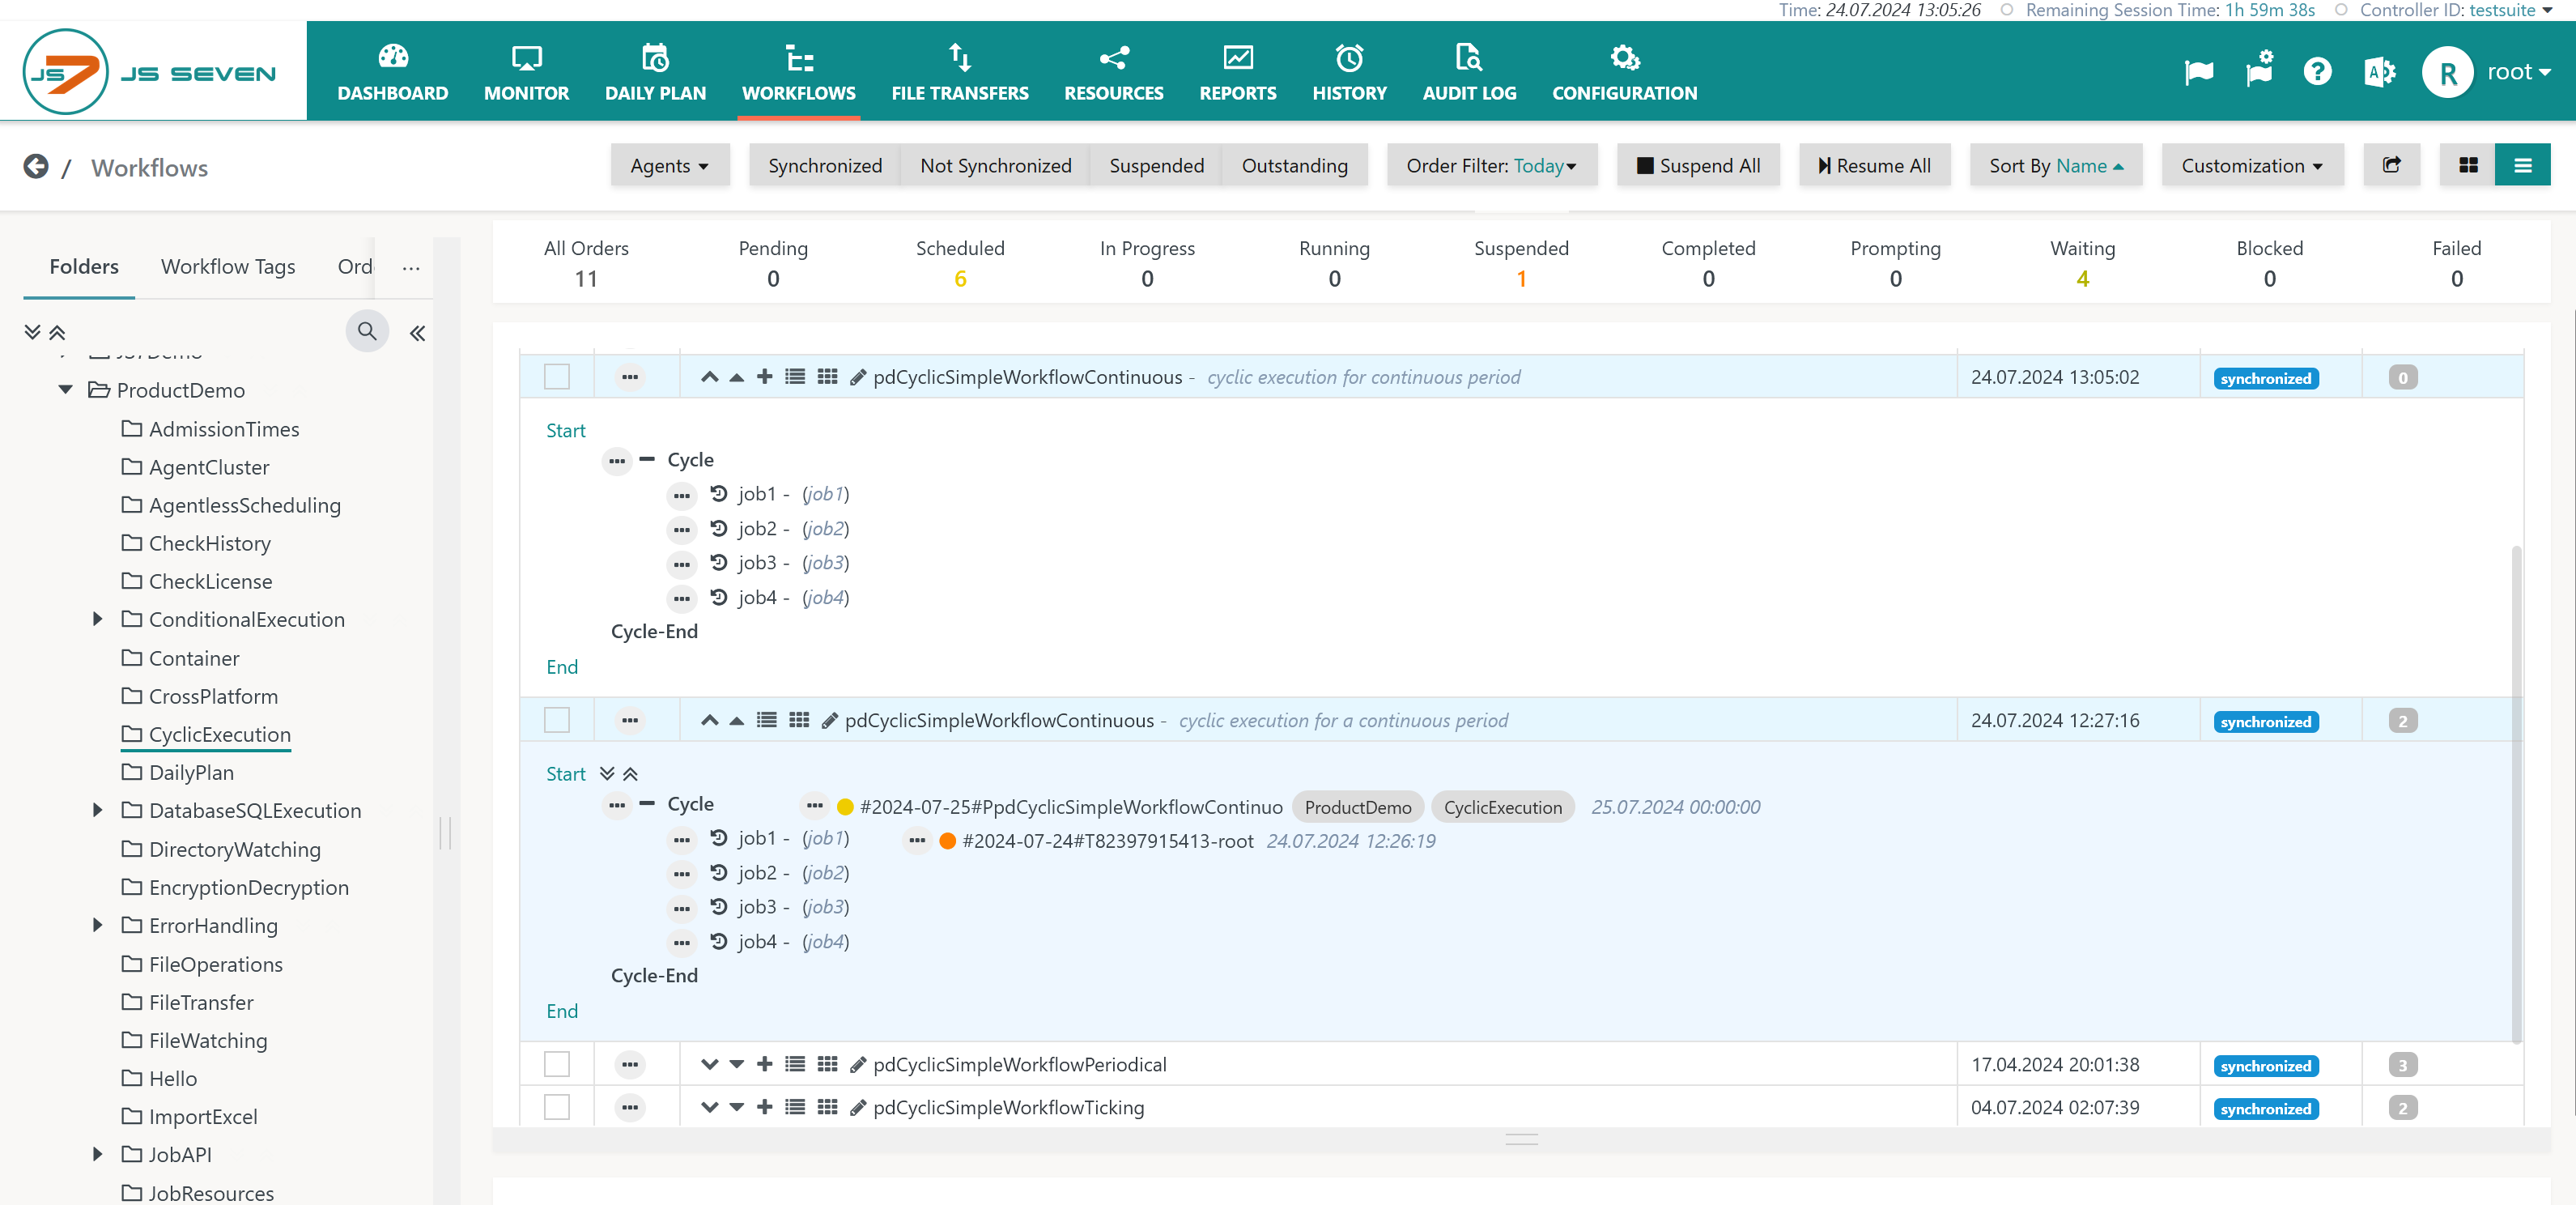This screenshot has width=2576, height=1205.
Task: Toggle the Synchronized filter
Action: coord(824,165)
